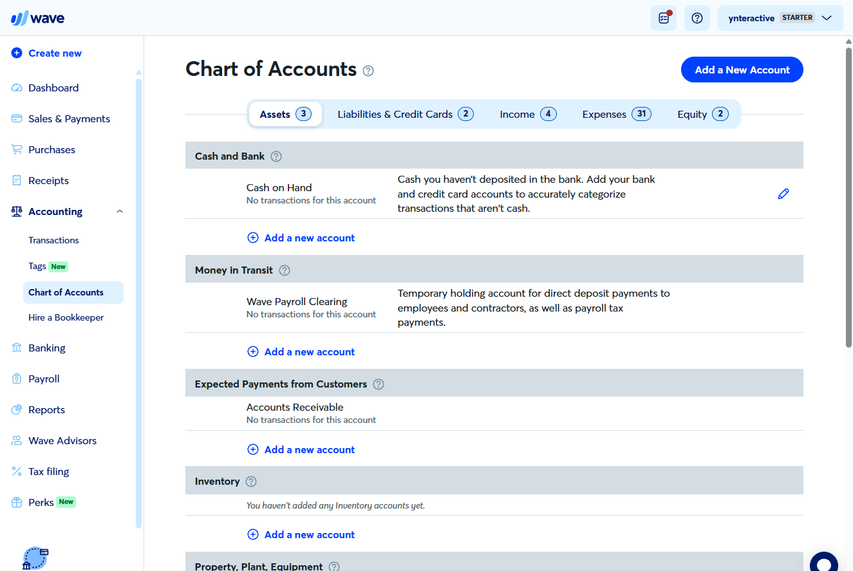Switch to Liabilities & Credit Cards tab

[406, 115]
